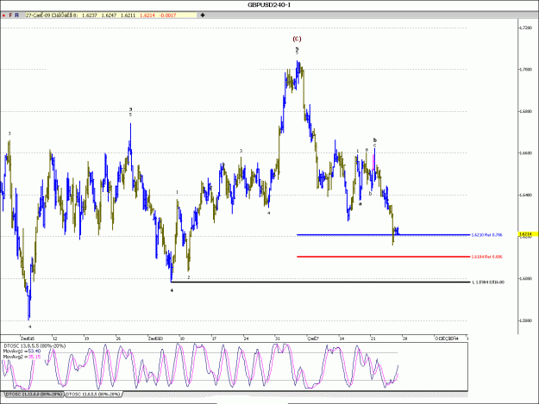Click the red dot record indicator

3,16
